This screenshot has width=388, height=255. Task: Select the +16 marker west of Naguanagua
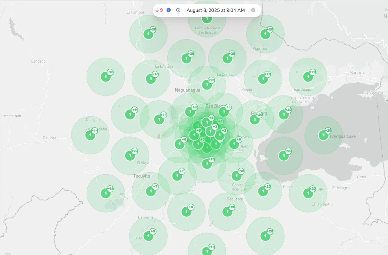(106, 76)
